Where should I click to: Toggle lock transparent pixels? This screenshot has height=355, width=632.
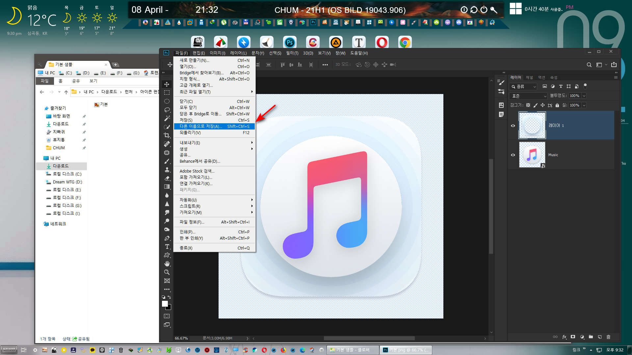[528, 105]
